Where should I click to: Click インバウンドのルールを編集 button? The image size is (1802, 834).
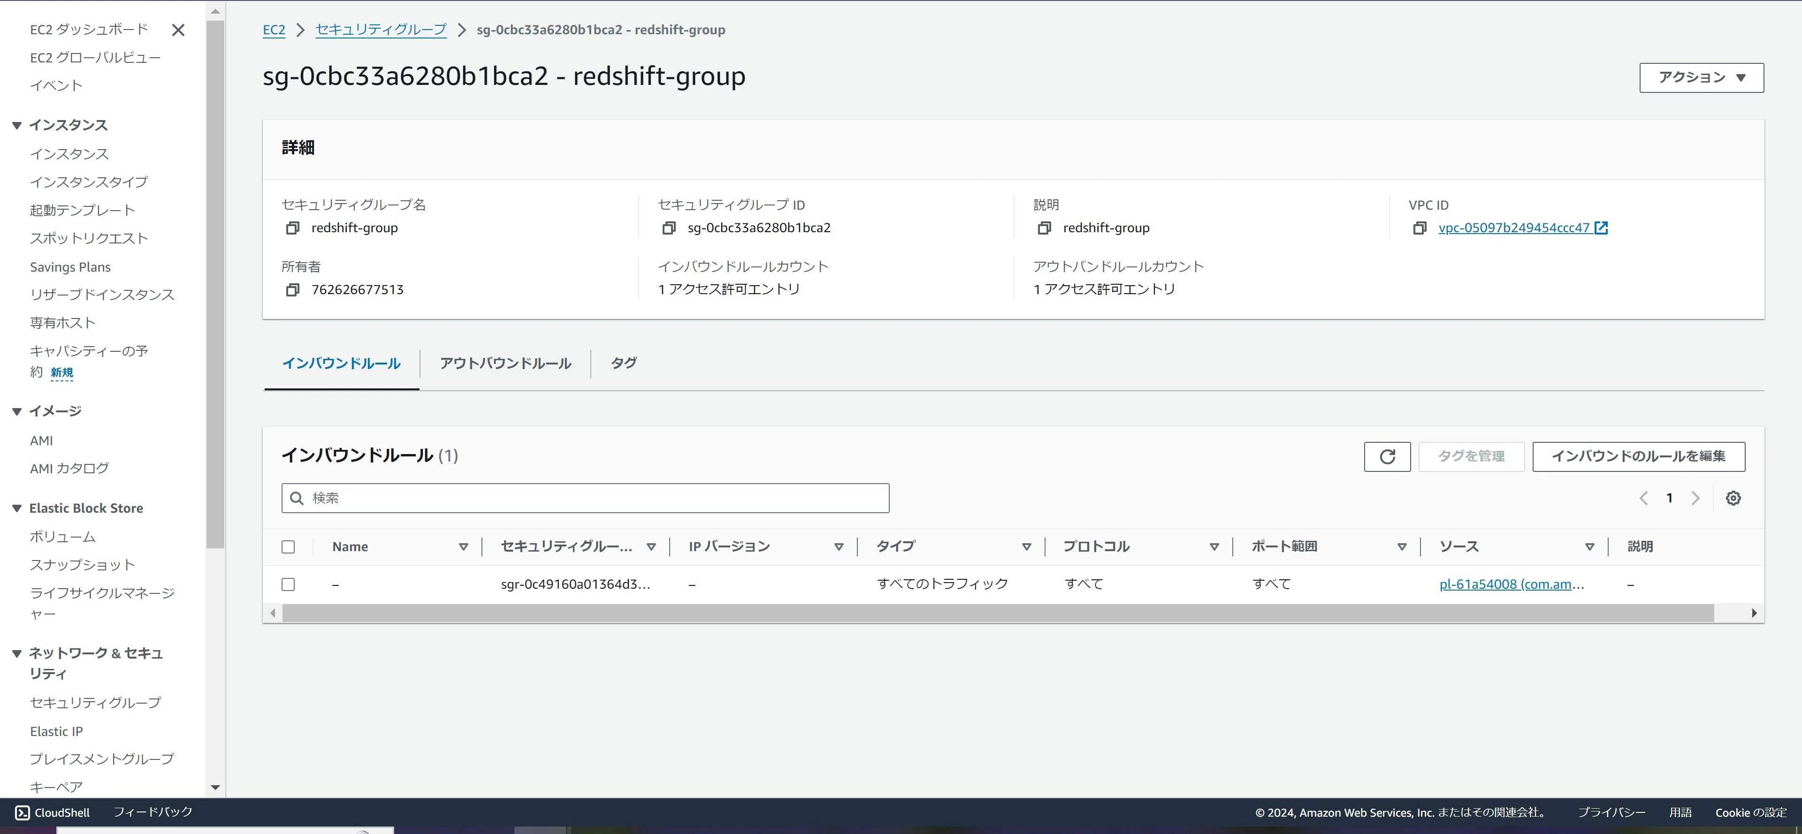click(x=1638, y=456)
